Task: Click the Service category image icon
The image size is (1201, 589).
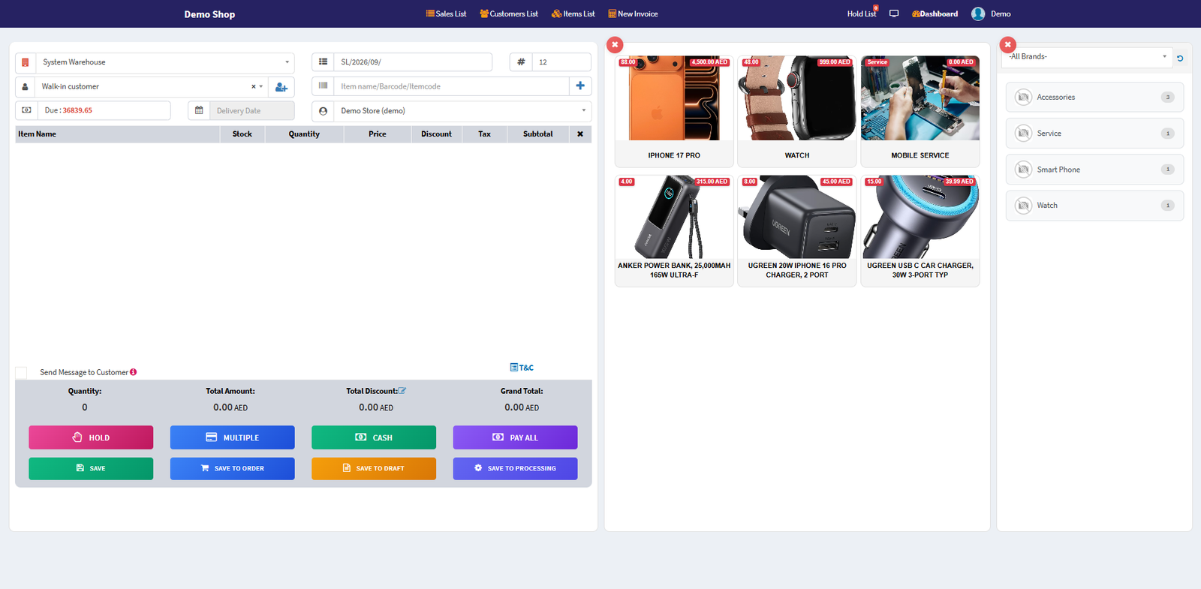Action: (1023, 134)
